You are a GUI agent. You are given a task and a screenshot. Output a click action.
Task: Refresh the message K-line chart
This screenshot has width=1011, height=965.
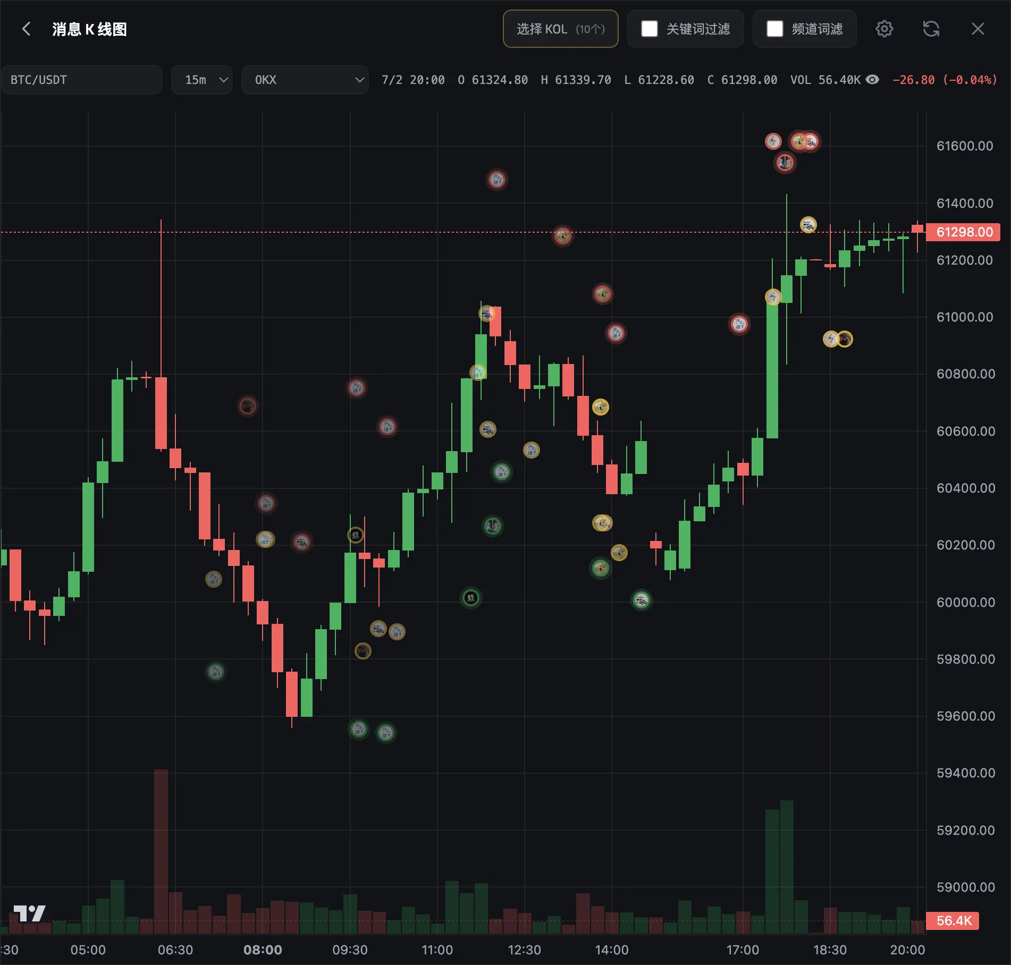click(931, 29)
